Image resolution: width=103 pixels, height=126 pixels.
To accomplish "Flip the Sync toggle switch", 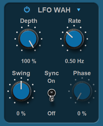I will coord(52,95).
